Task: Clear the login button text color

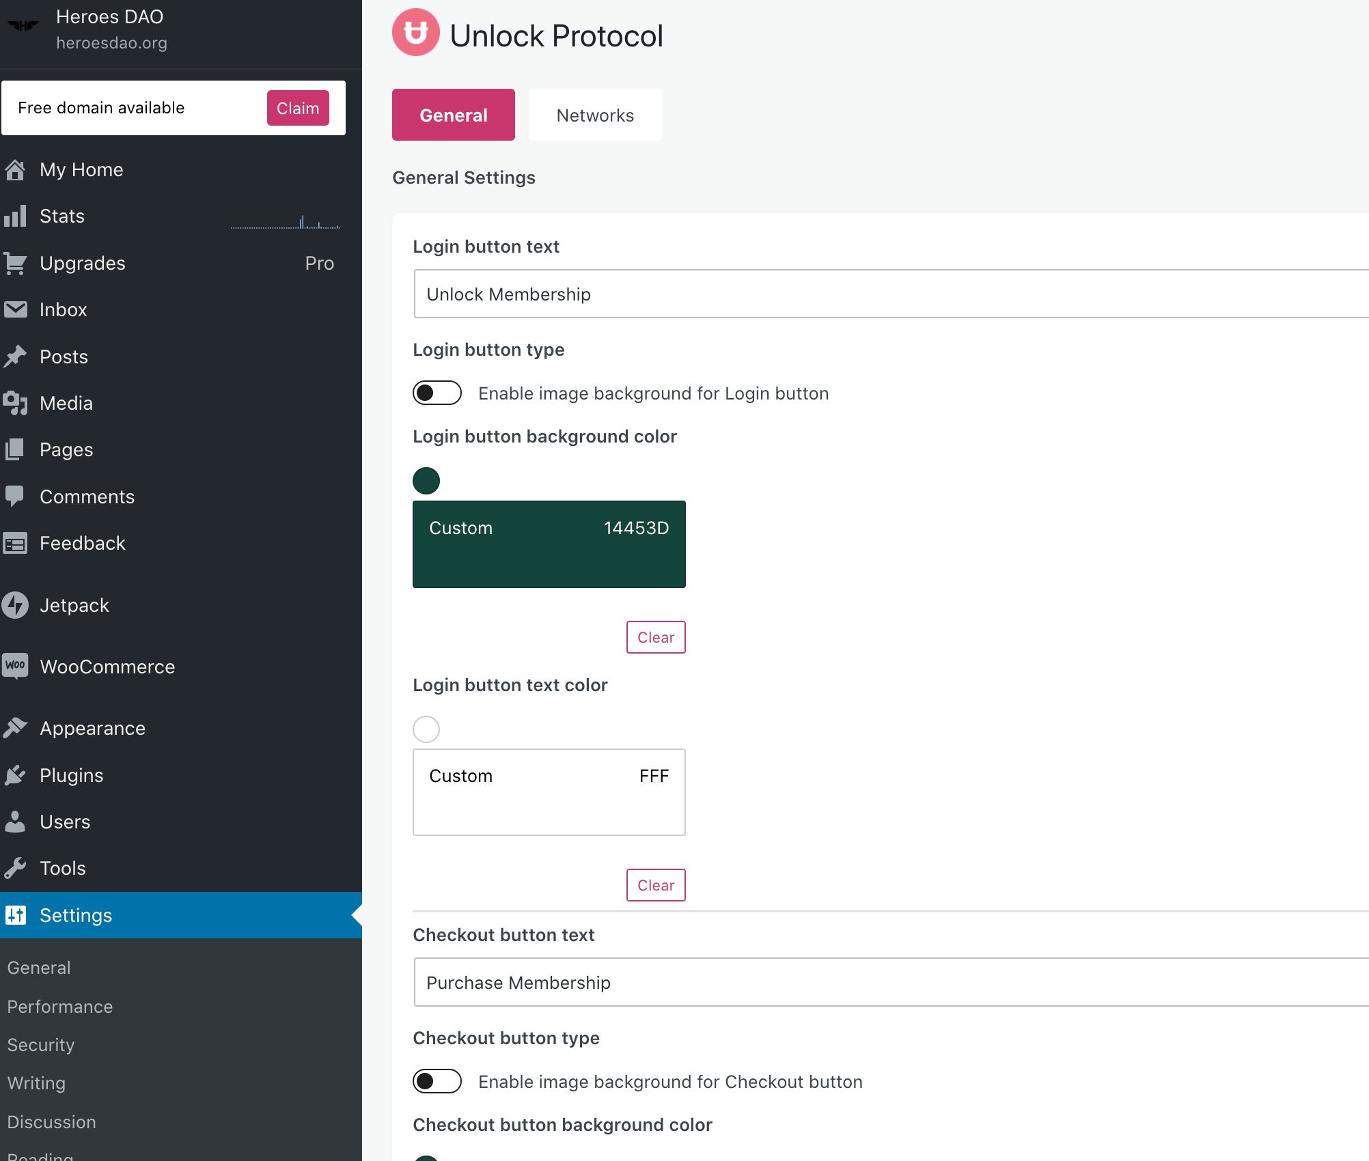Action: [x=656, y=885]
